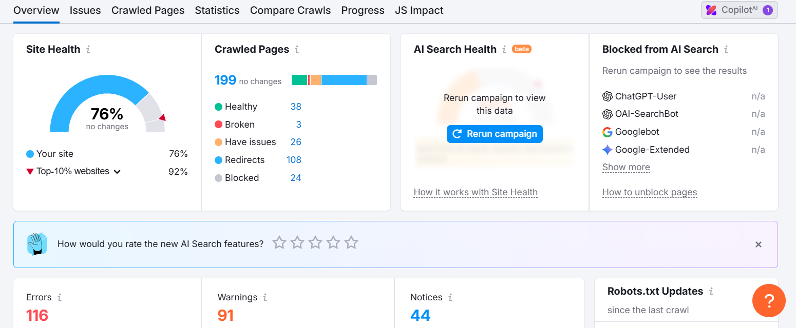This screenshot has width=796, height=328.
Task: Expand the Top-10% websites dropdown
Action: click(117, 172)
